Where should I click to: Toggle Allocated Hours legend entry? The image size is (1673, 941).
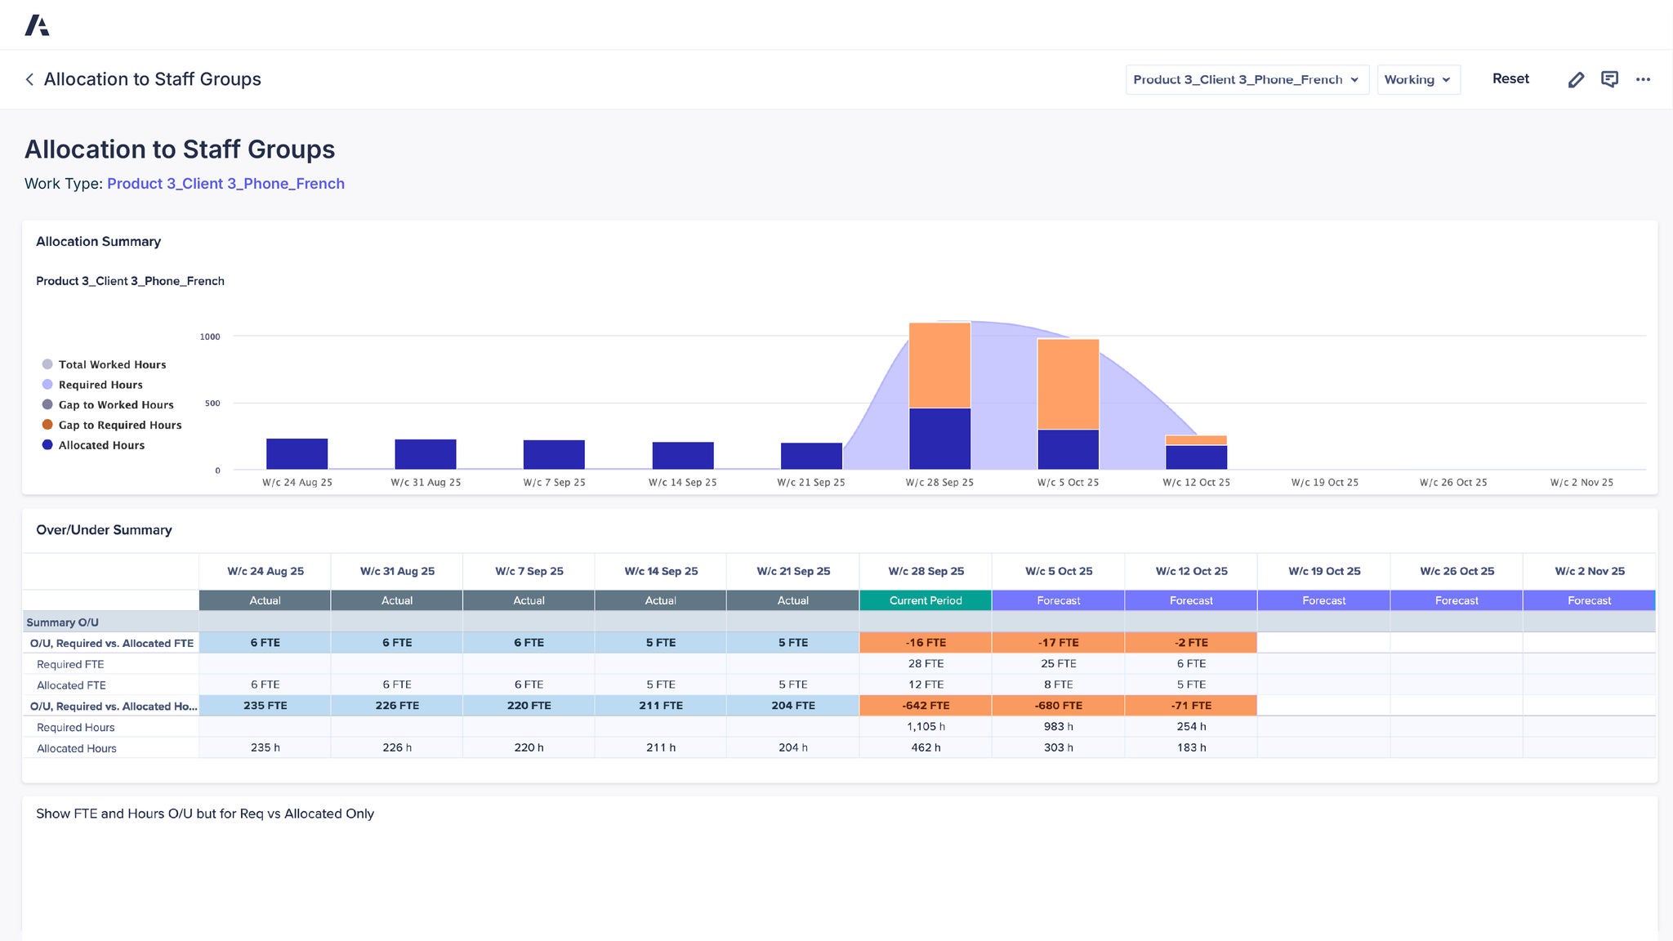[93, 445]
